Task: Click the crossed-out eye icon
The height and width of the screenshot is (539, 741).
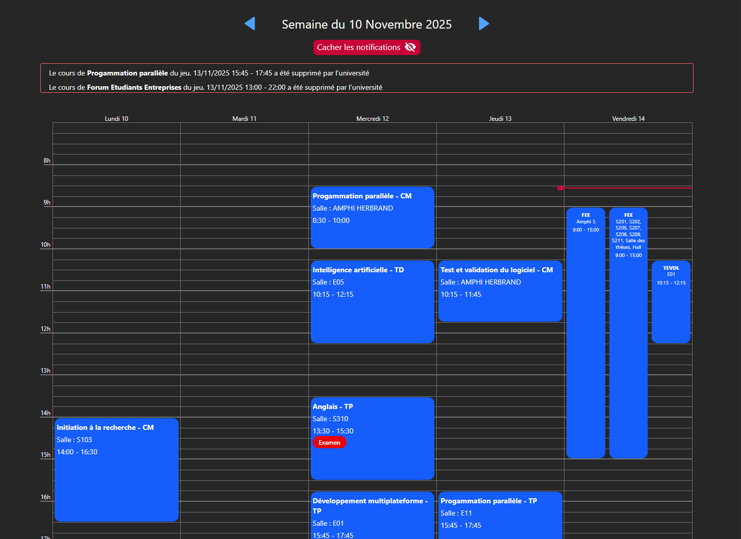Action: 410,47
